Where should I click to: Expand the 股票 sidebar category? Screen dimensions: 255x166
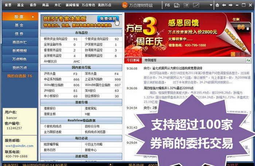pyautogui.click(x=20, y=17)
